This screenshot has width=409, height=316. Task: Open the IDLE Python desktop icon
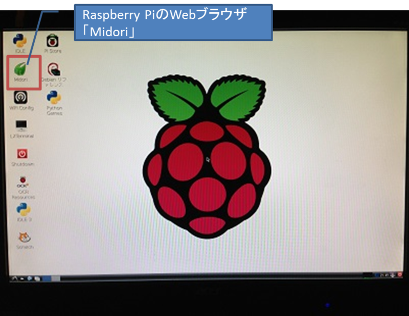20,43
